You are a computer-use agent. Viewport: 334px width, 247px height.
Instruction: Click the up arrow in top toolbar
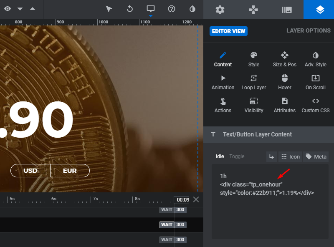pos(33,9)
